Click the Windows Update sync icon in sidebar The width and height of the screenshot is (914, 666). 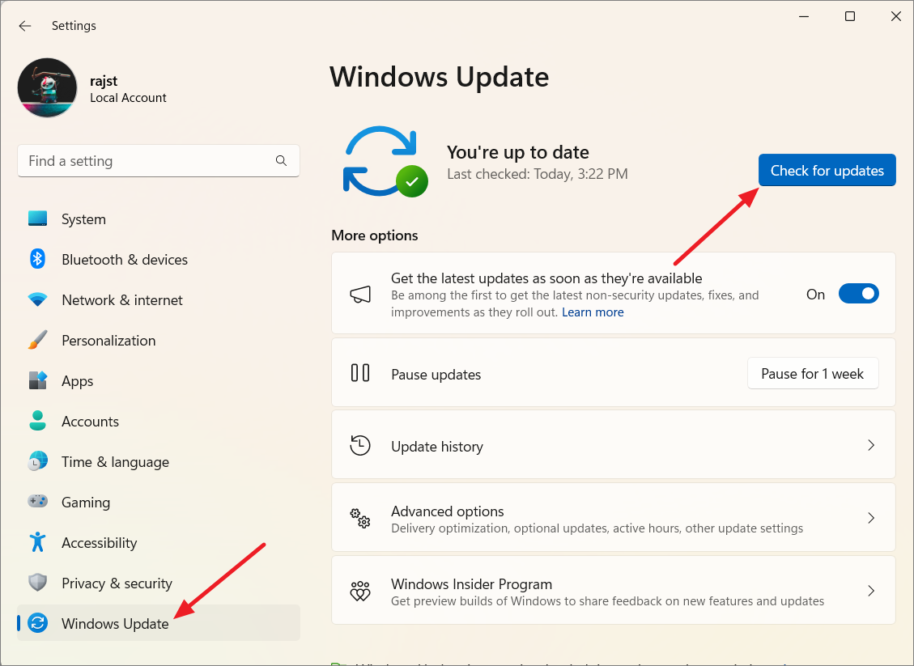pyautogui.click(x=37, y=623)
